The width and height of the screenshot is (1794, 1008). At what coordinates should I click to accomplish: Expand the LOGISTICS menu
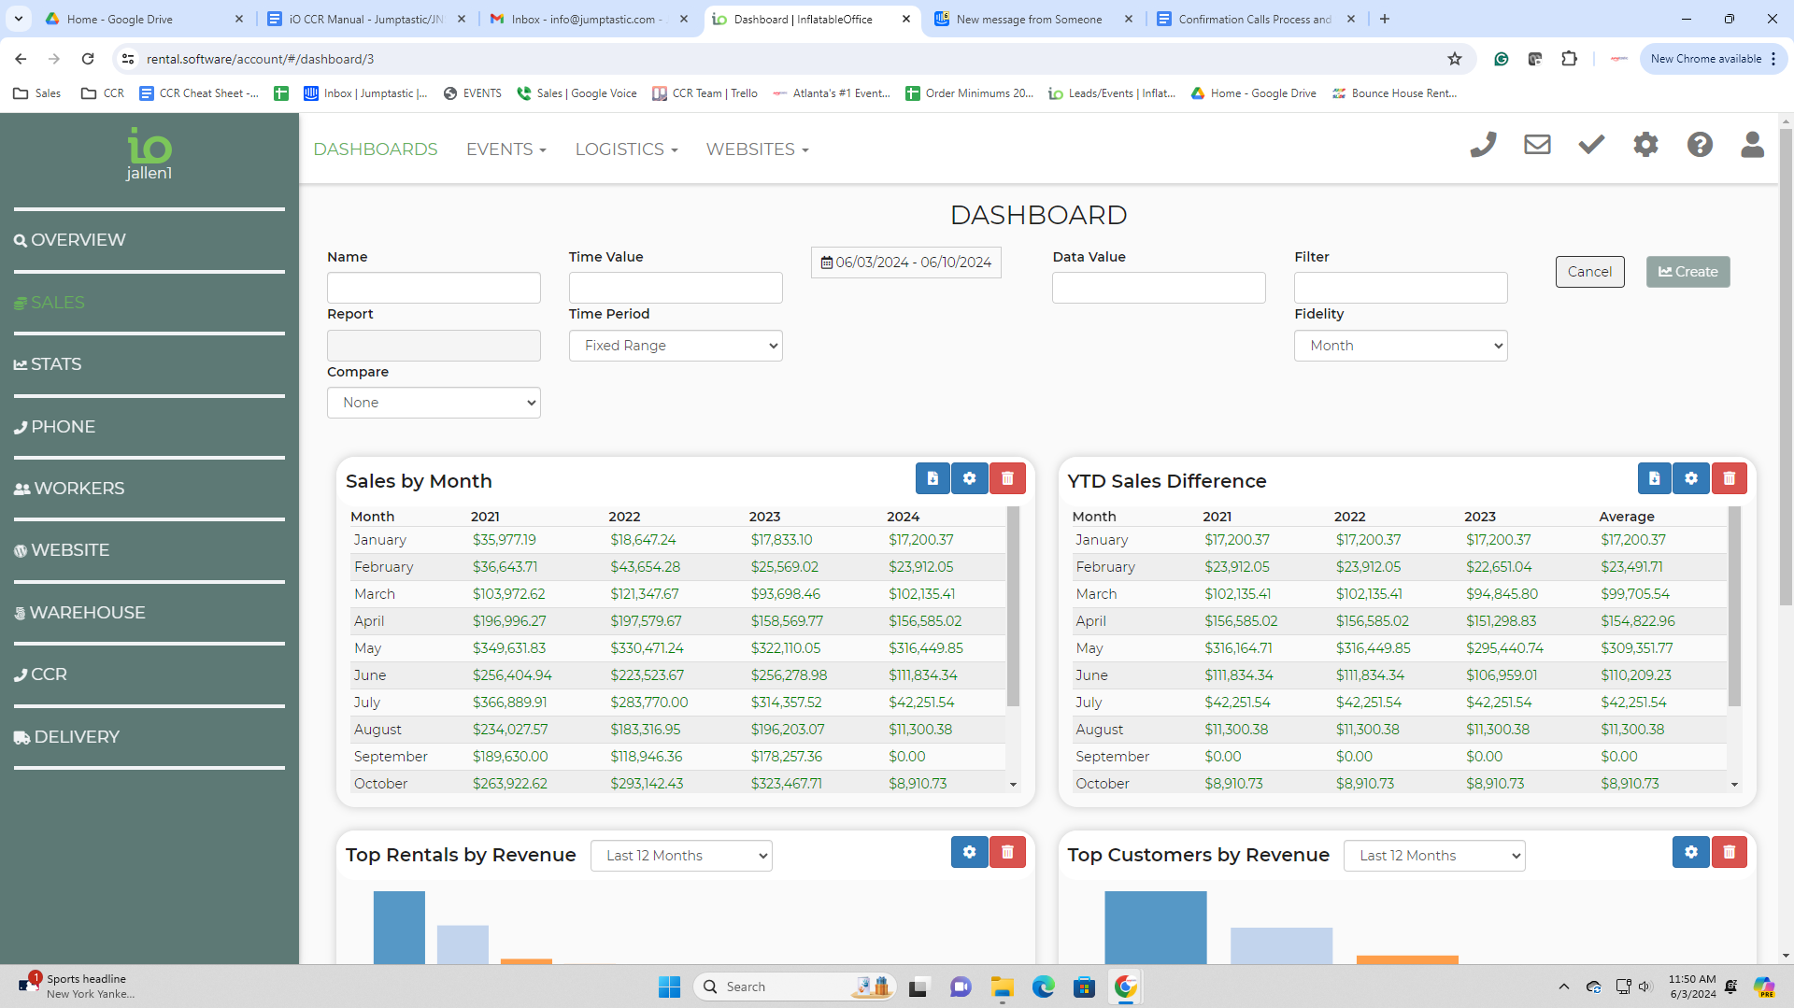click(625, 149)
